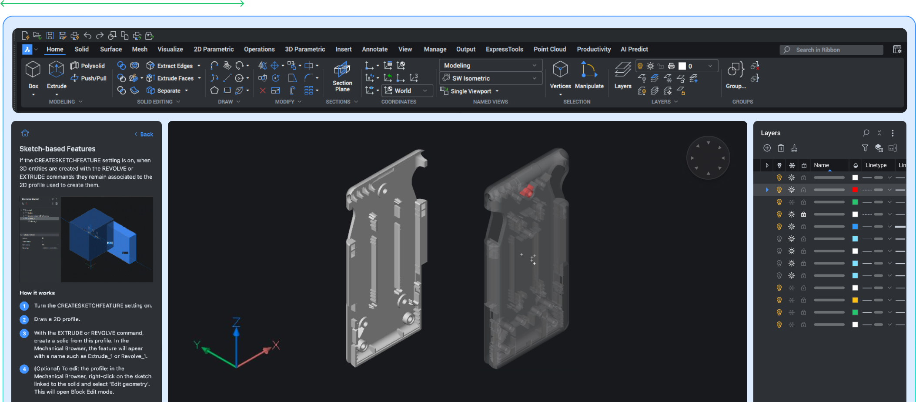Click the Layers panel search magnifier
The image size is (916, 402).
point(865,133)
